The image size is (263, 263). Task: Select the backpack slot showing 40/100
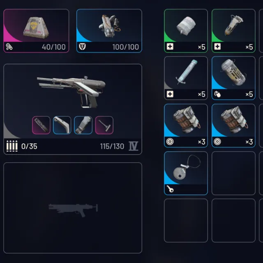tap(36, 31)
